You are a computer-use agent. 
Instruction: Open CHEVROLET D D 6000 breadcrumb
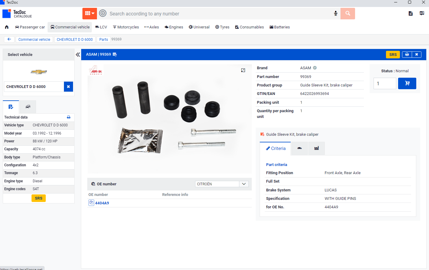pyautogui.click(x=75, y=39)
